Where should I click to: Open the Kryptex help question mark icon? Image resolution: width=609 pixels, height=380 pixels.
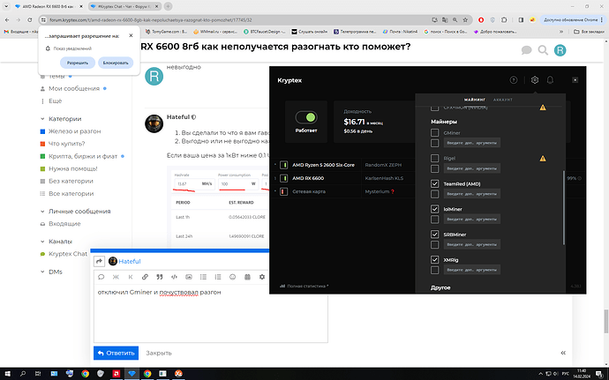514,80
